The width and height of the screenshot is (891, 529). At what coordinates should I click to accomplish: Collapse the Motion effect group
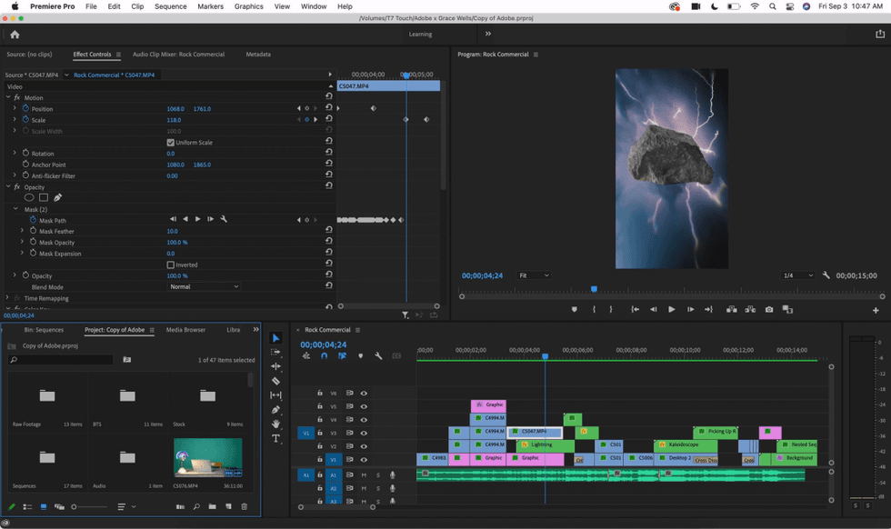tap(8, 97)
